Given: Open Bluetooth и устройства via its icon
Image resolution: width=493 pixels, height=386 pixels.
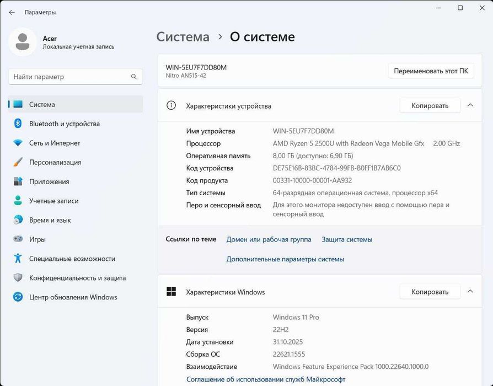Looking at the screenshot, I should click(x=18, y=124).
